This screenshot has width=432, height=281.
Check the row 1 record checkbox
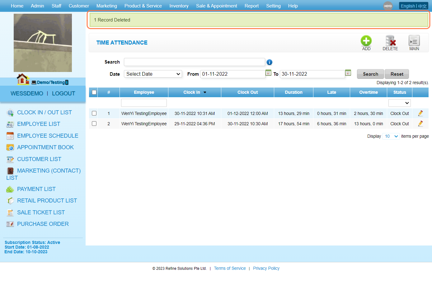coord(94,113)
